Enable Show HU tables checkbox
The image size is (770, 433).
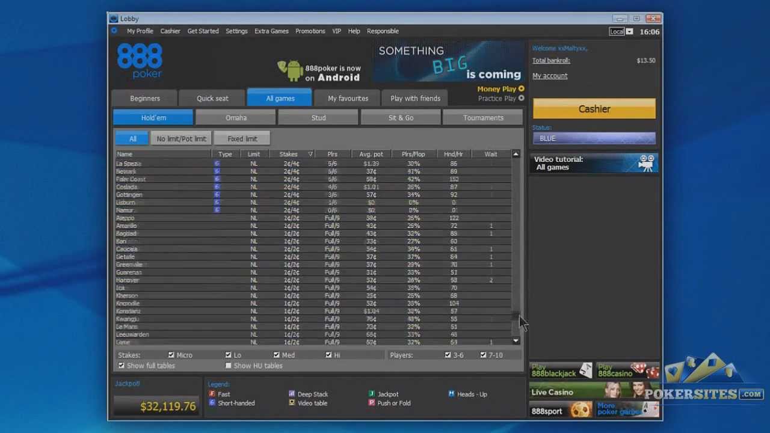click(228, 366)
